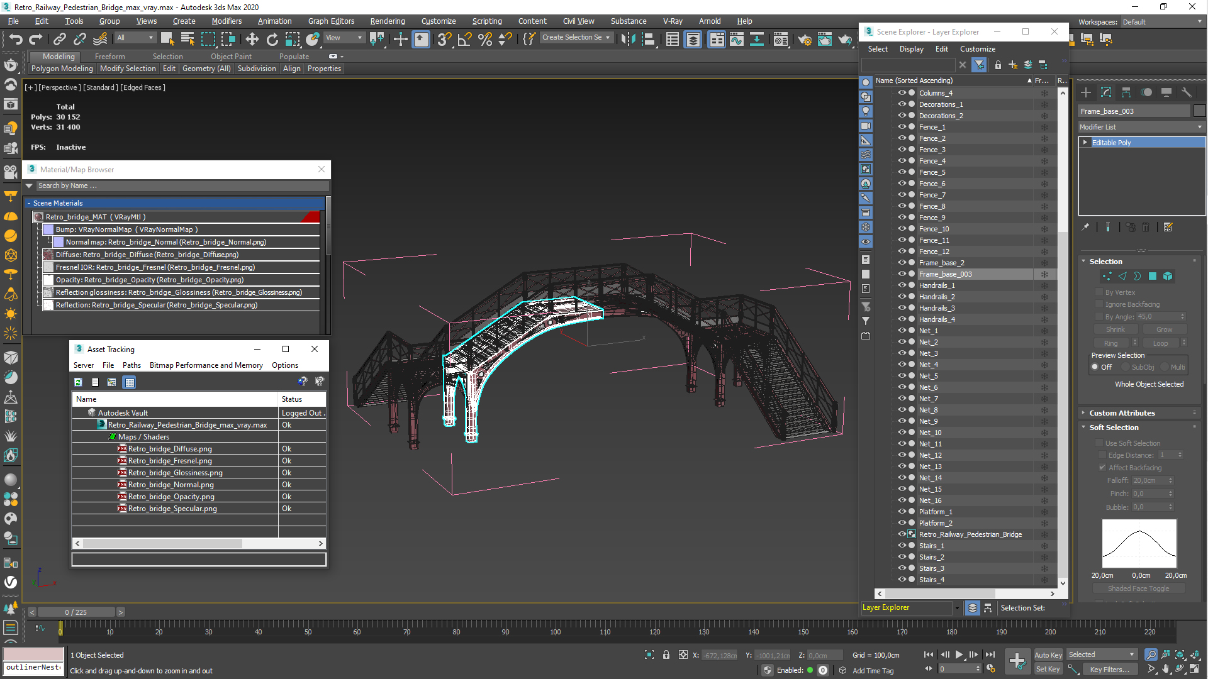
Task: Toggle the Percent Snap icon
Action: 484,39
